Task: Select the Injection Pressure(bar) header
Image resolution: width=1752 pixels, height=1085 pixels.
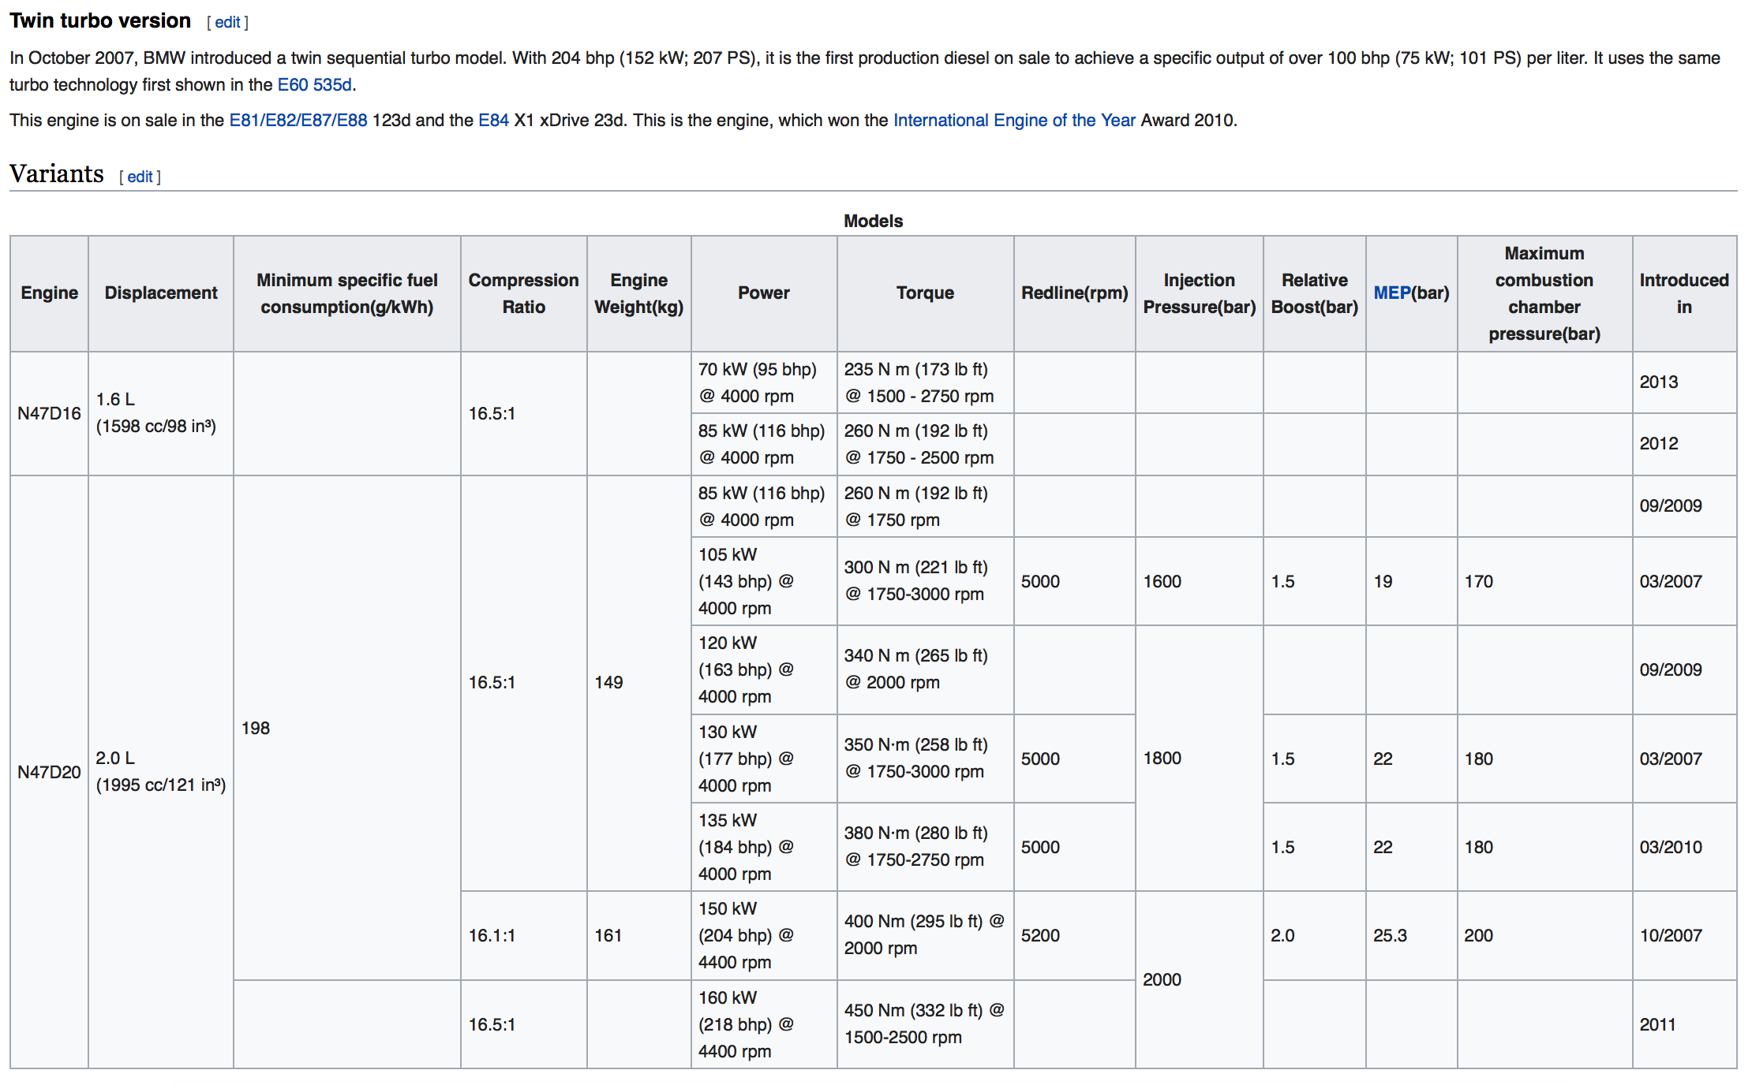Action: click(1200, 293)
